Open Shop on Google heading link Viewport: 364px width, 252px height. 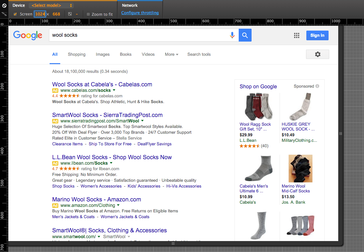point(258,87)
